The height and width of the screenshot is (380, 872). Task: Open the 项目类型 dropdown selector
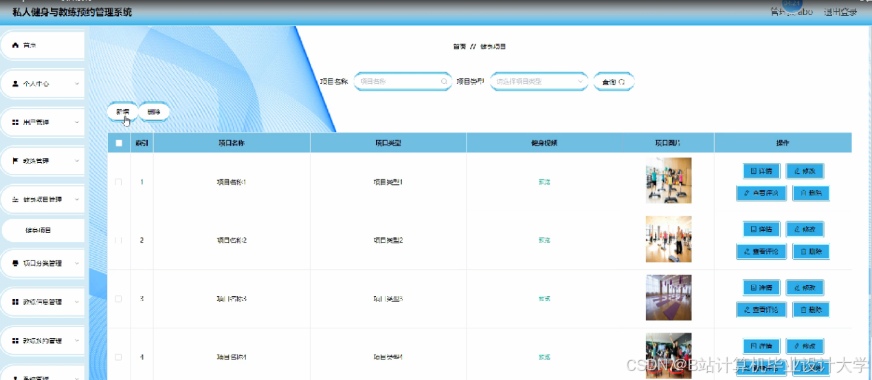coord(539,81)
